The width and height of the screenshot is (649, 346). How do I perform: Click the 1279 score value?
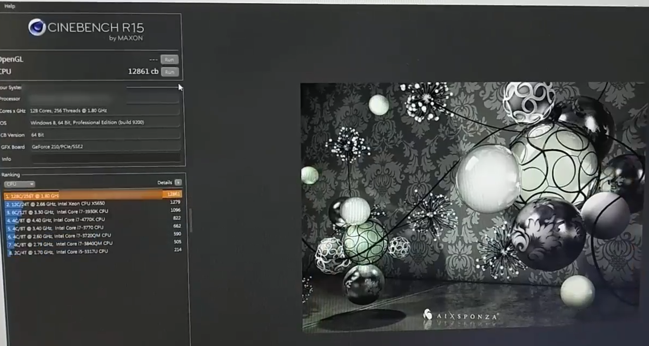175,202
